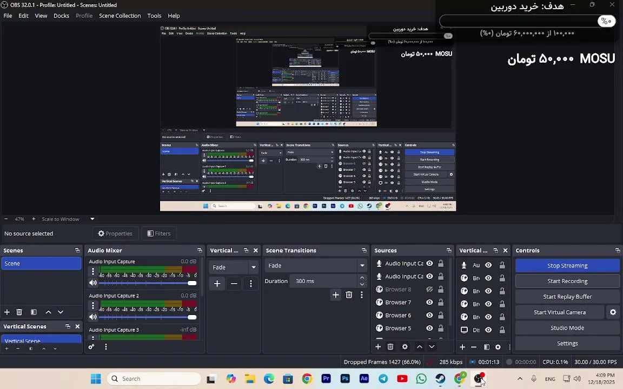Toggle lock on Browser 6 source
This screenshot has height=389, width=623.
441,315
